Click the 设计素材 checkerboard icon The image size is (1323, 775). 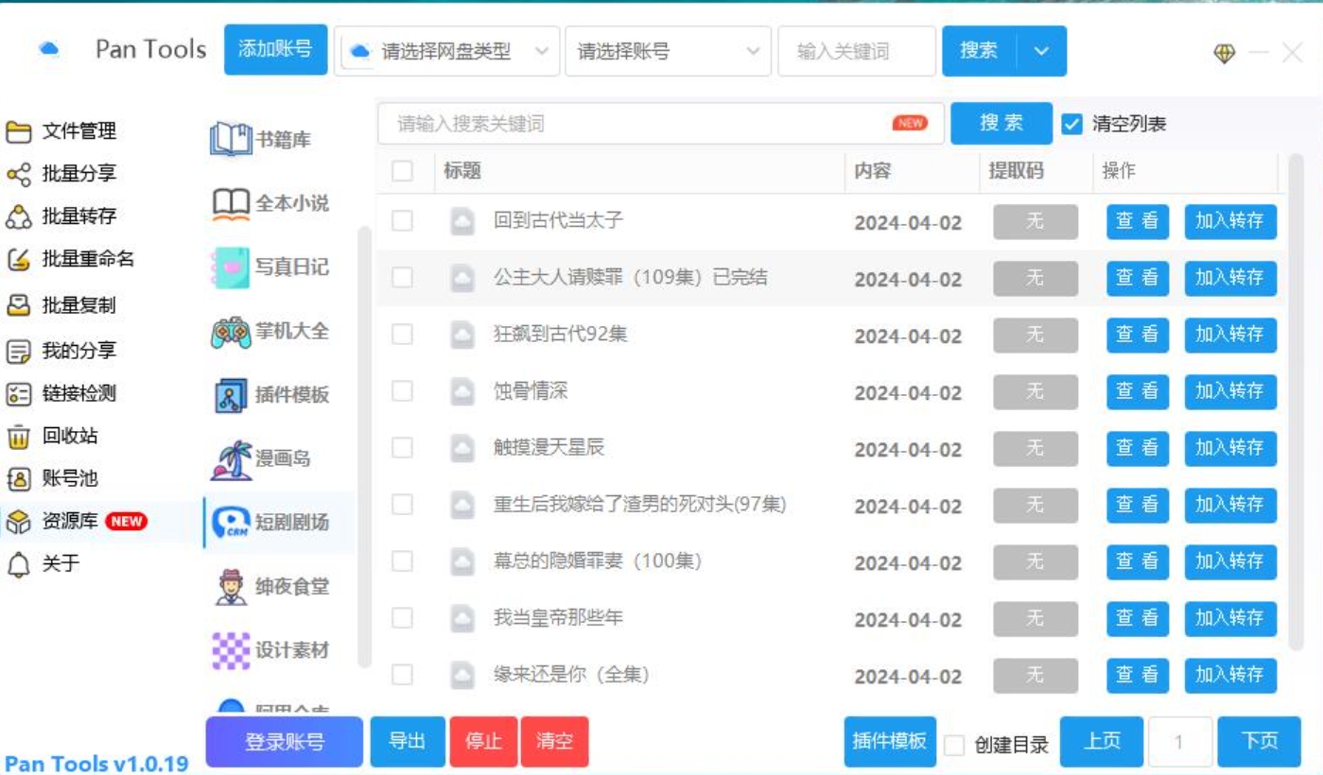tap(230, 650)
